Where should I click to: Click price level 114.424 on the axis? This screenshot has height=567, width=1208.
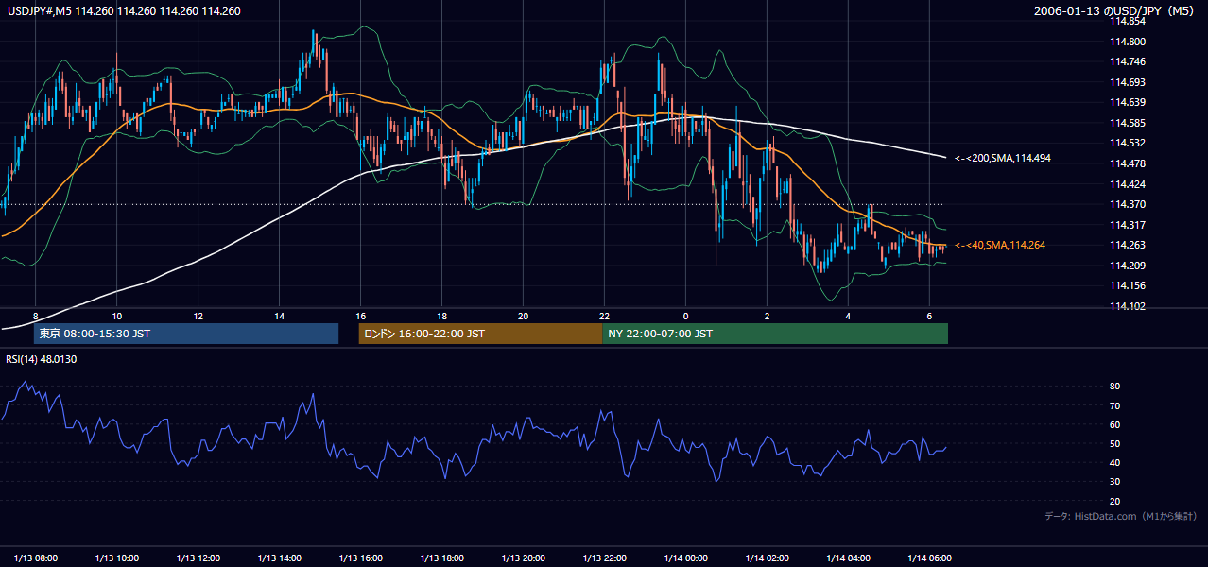coord(1127,183)
